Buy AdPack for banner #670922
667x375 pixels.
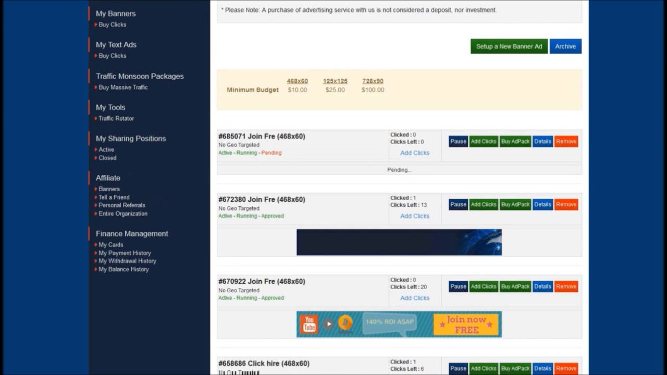click(515, 286)
